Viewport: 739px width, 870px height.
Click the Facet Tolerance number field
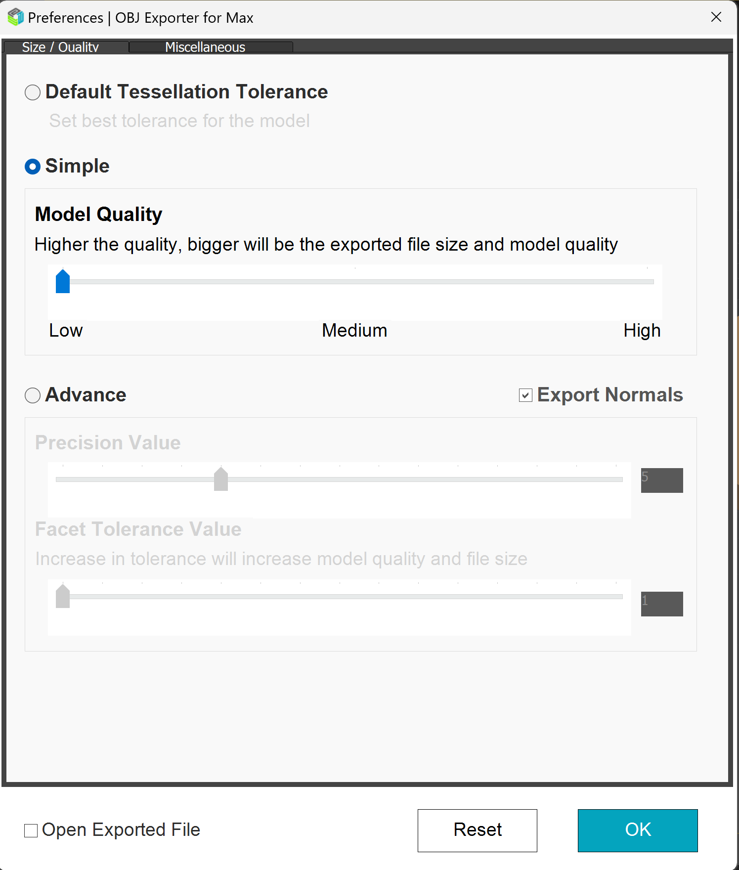[x=662, y=604]
